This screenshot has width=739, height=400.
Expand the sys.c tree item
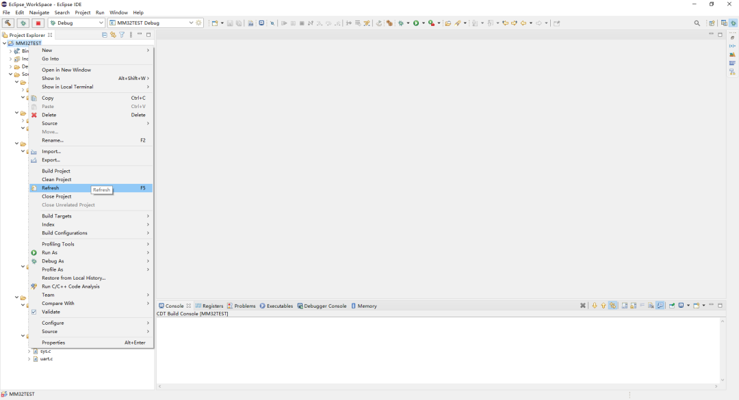(29, 351)
